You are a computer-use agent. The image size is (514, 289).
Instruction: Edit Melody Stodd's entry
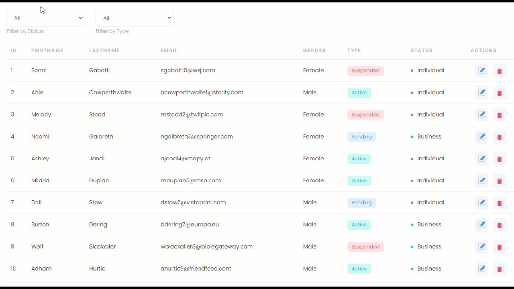point(481,115)
